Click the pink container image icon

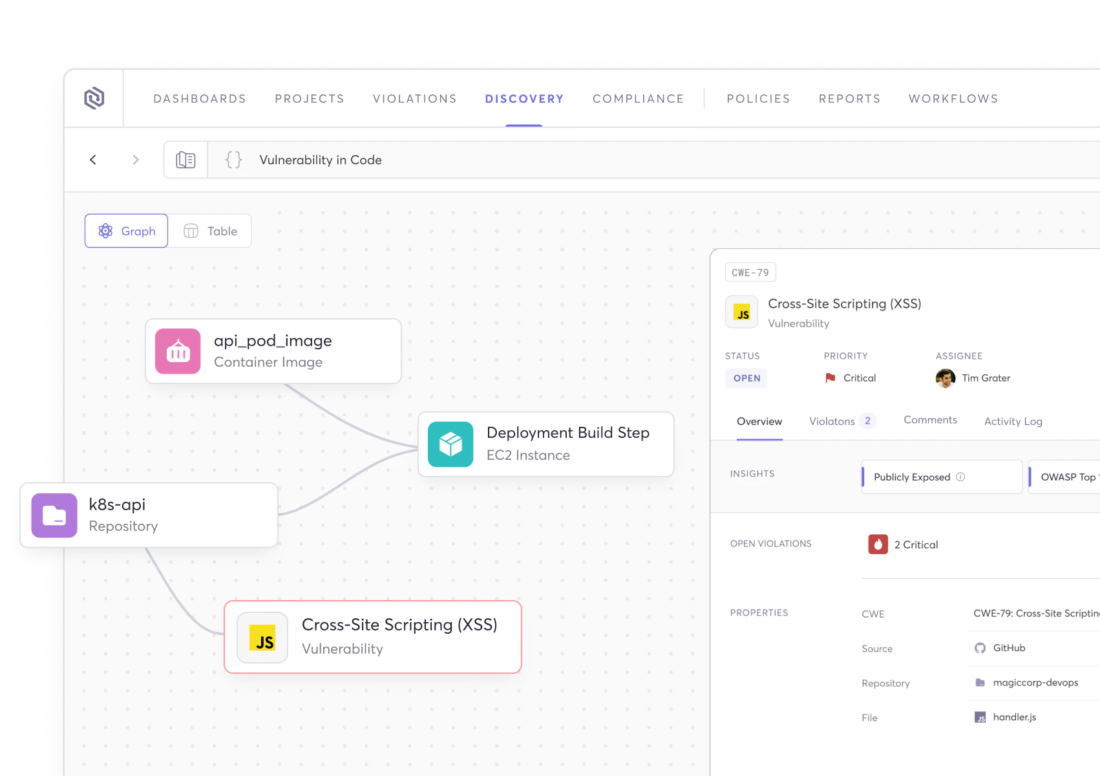(x=178, y=351)
